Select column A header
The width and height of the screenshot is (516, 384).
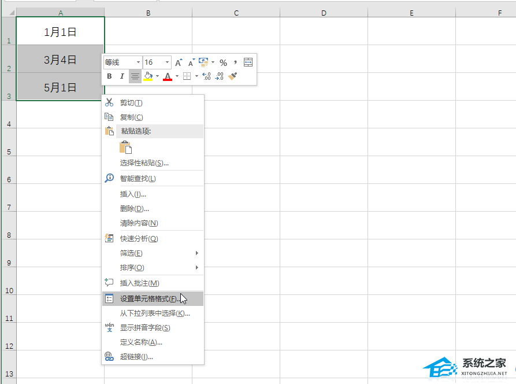(61, 13)
